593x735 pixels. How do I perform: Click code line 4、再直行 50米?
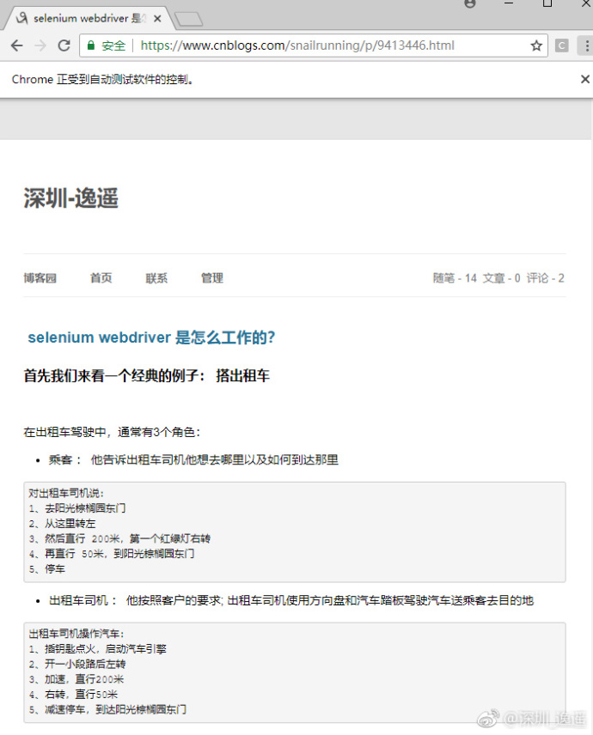[x=112, y=554]
